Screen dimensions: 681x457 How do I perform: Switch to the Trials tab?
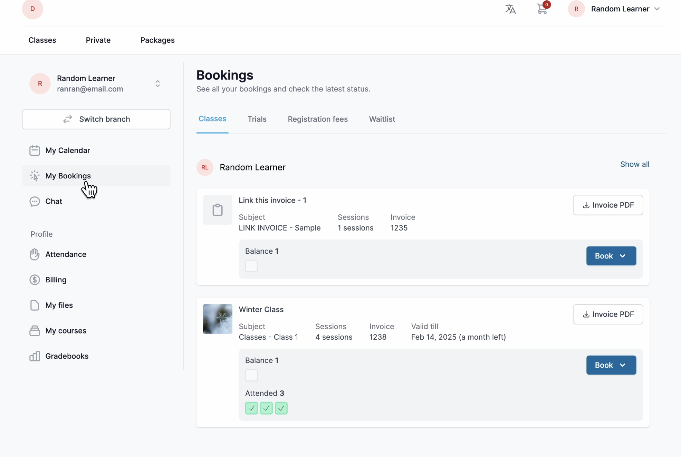pyautogui.click(x=257, y=119)
